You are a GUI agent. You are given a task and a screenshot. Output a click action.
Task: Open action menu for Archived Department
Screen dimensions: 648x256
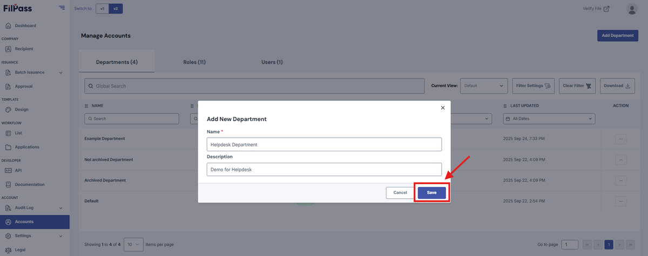(x=620, y=180)
